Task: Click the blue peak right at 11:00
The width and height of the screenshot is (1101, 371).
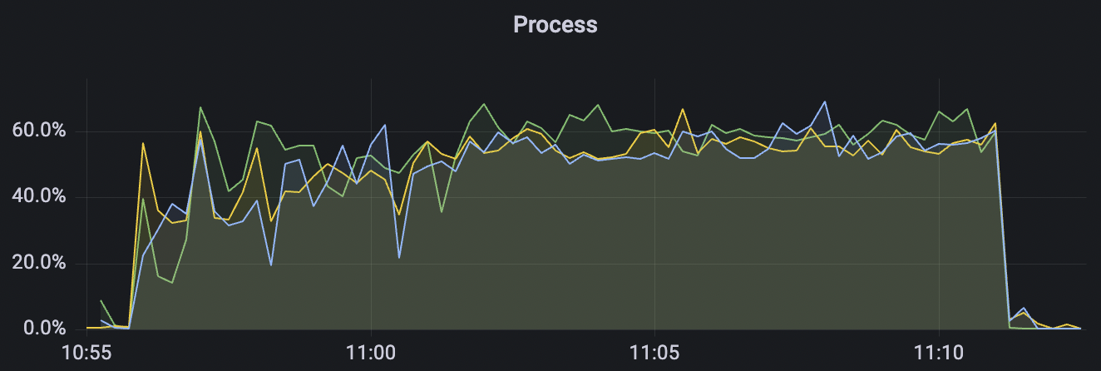Action: click(x=385, y=125)
